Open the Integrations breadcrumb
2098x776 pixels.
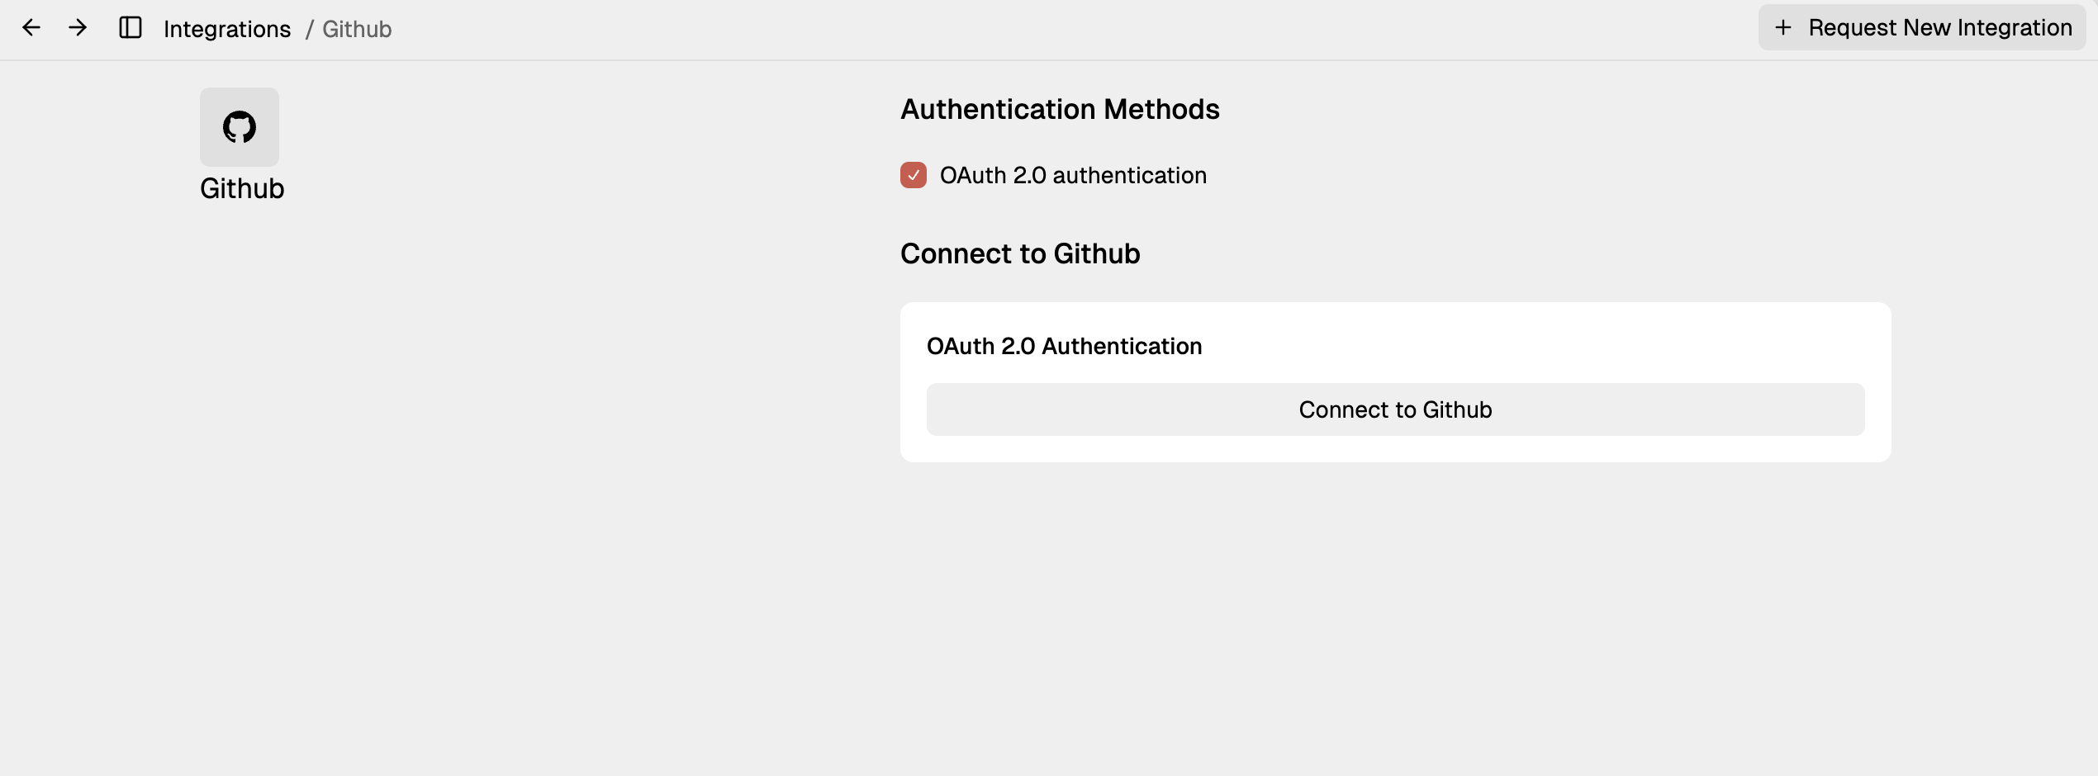coord(227,29)
